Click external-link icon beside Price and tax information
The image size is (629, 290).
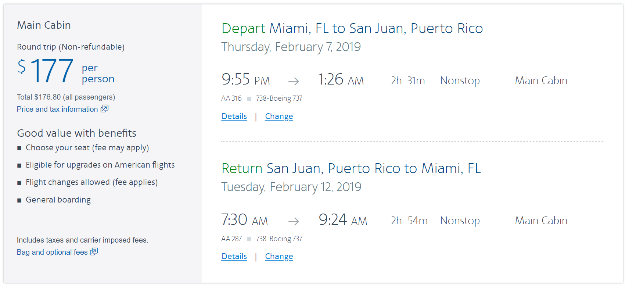pyautogui.click(x=105, y=108)
